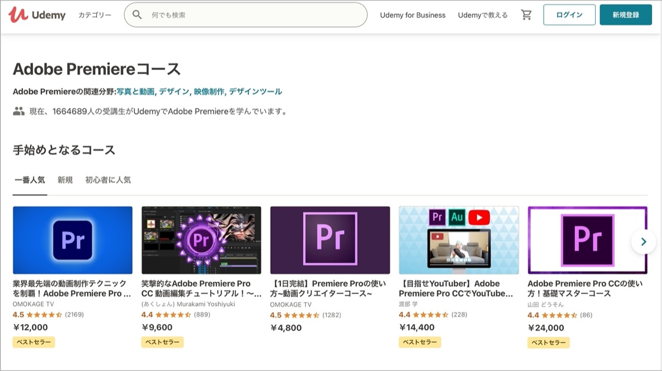Screen dimensions: 662x371
Task: Click the ベストセラー badge under ¥9,600
Action: 163,342
